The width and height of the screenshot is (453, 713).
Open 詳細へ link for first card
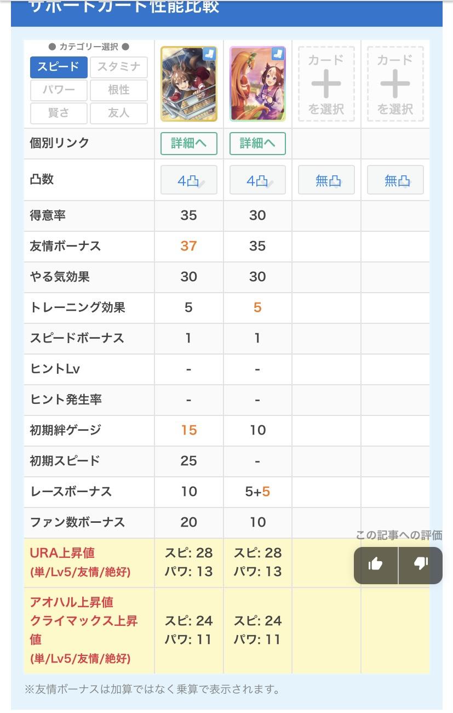pyautogui.click(x=188, y=144)
